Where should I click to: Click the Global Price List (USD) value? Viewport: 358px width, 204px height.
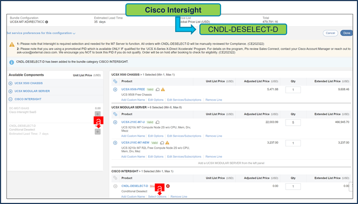pyautogui.click(x=194, y=22)
